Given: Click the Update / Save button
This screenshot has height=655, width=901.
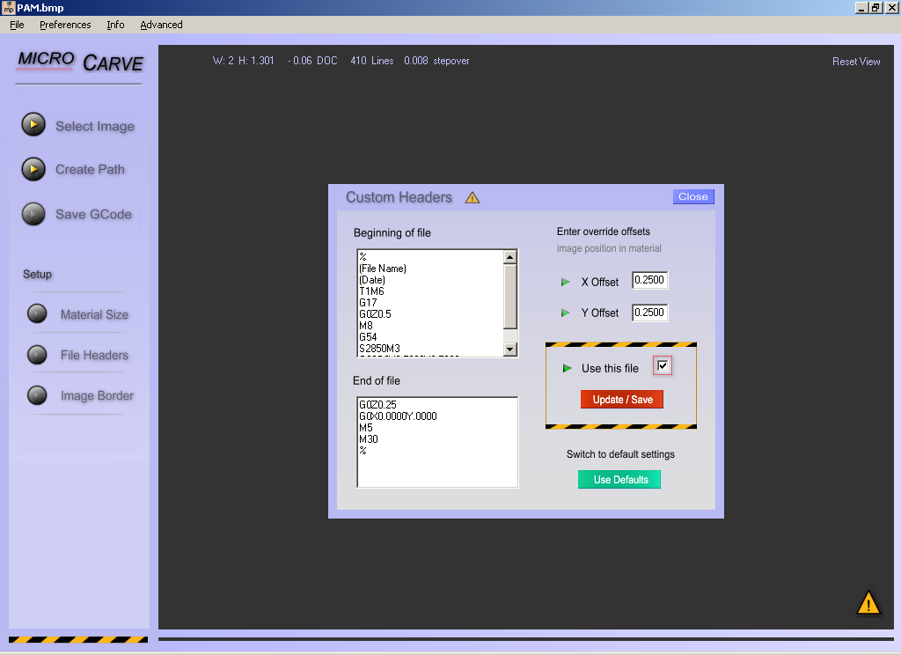Looking at the screenshot, I should [622, 400].
